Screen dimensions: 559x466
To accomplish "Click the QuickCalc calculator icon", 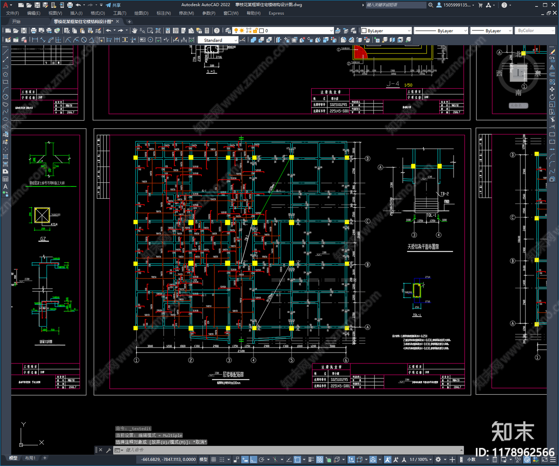I will click(x=207, y=31).
